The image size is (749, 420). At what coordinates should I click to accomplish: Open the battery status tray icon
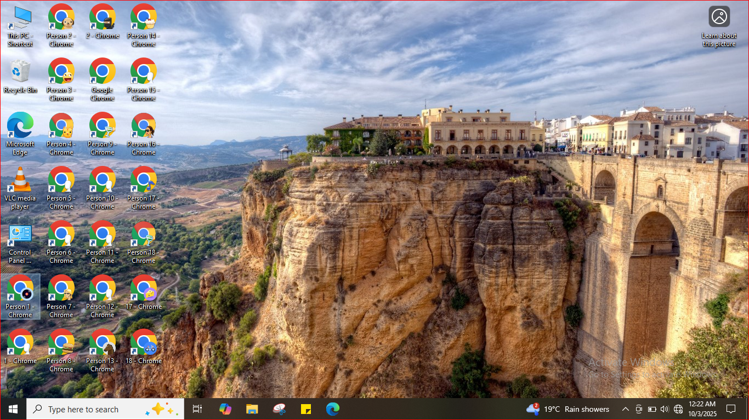(x=652, y=409)
